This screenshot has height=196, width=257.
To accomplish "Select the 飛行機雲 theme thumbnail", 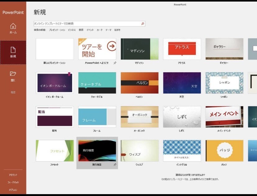I will tap(97, 151).
